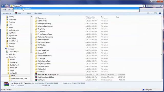Screen dimensions: 164x92
Task: Click the LT_NoCleaningPlease folder icon
Action: 36,34
